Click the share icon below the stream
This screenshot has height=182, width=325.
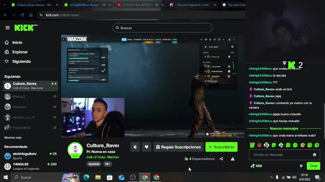tap(221, 159)
